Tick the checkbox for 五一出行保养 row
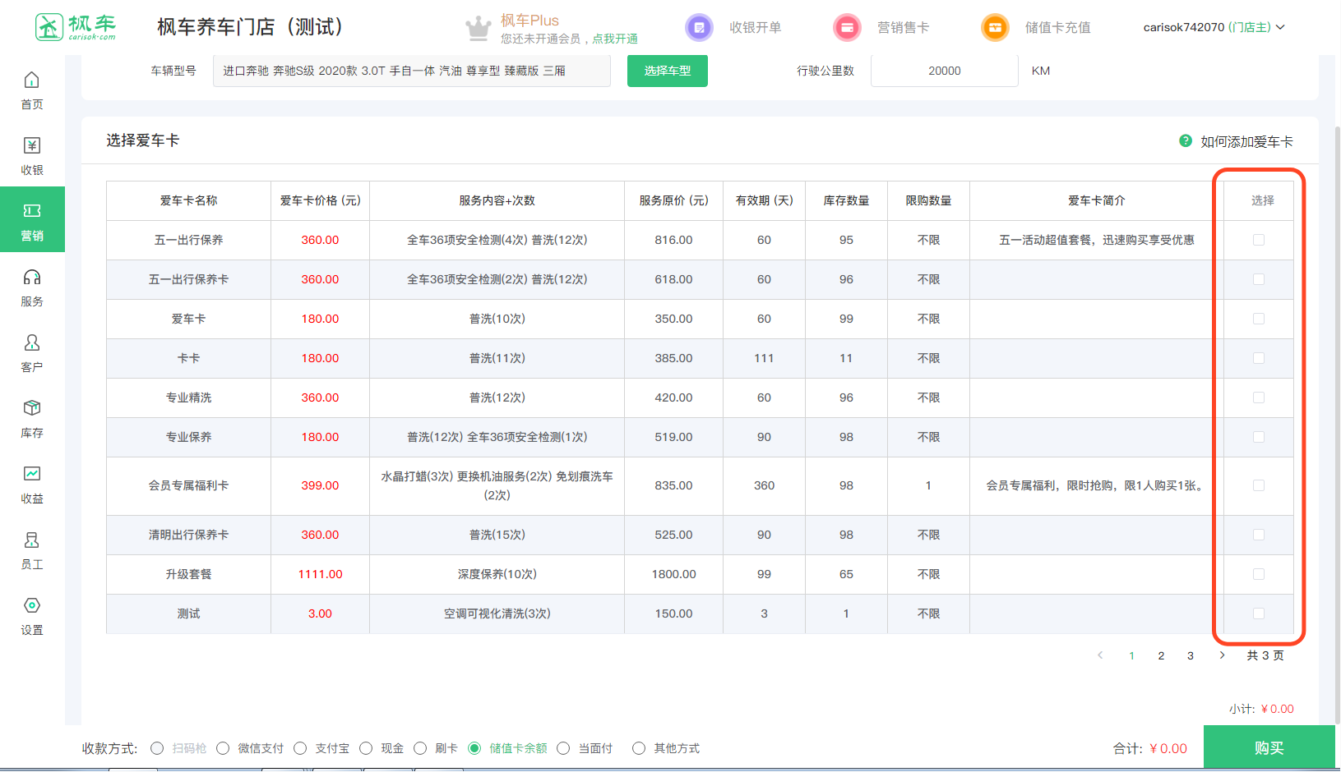This screenshot has height=772, width=1341. coord(1258,240)
